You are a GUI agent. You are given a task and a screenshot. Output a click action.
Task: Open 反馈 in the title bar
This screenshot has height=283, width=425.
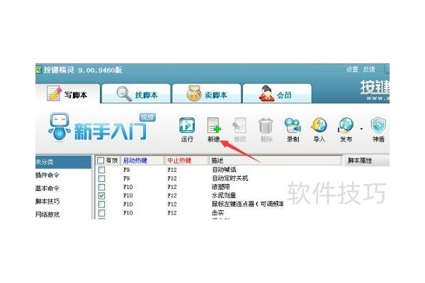coord(369,69)
